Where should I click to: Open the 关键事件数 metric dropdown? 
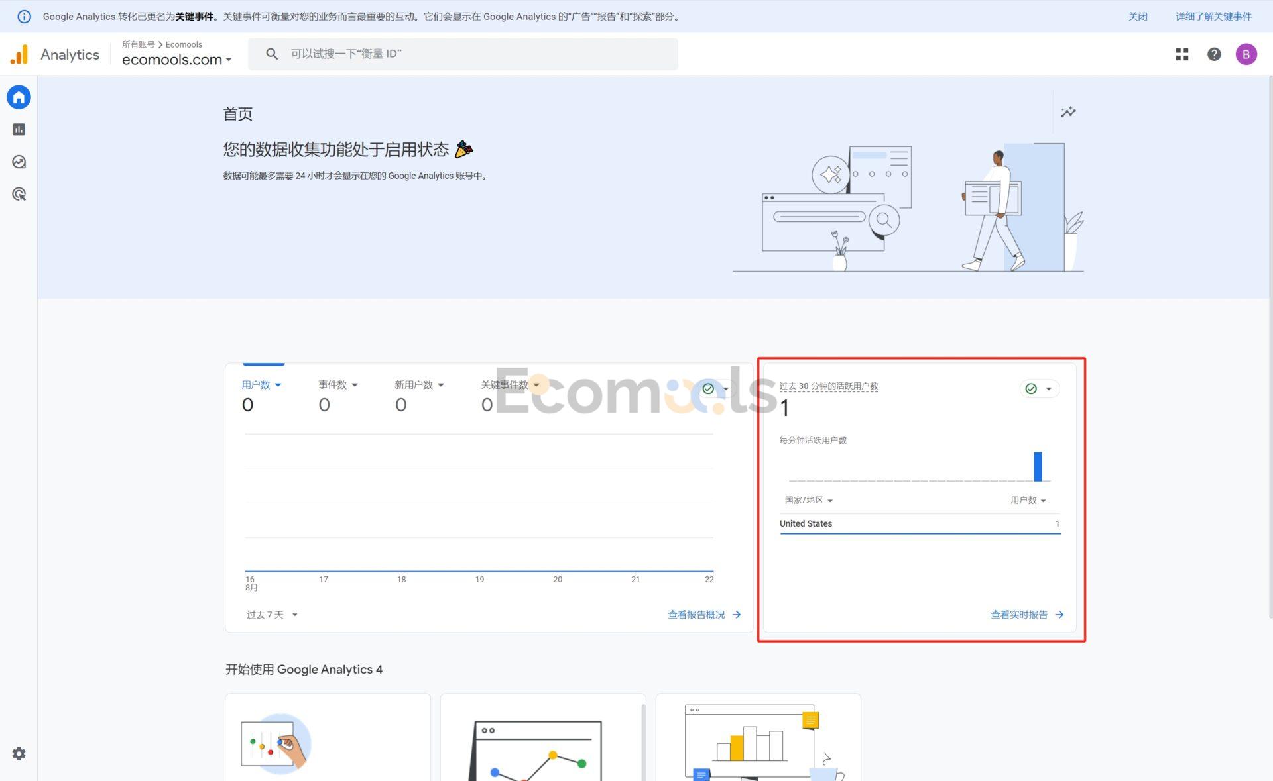[x=510, y=385]
